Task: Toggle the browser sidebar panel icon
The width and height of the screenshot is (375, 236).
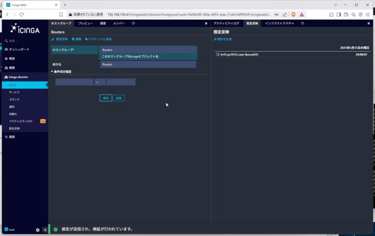Action: [x=338, y=15]
